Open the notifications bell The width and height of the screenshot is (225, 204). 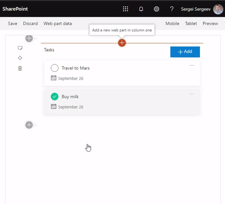[x=141, y=9]
